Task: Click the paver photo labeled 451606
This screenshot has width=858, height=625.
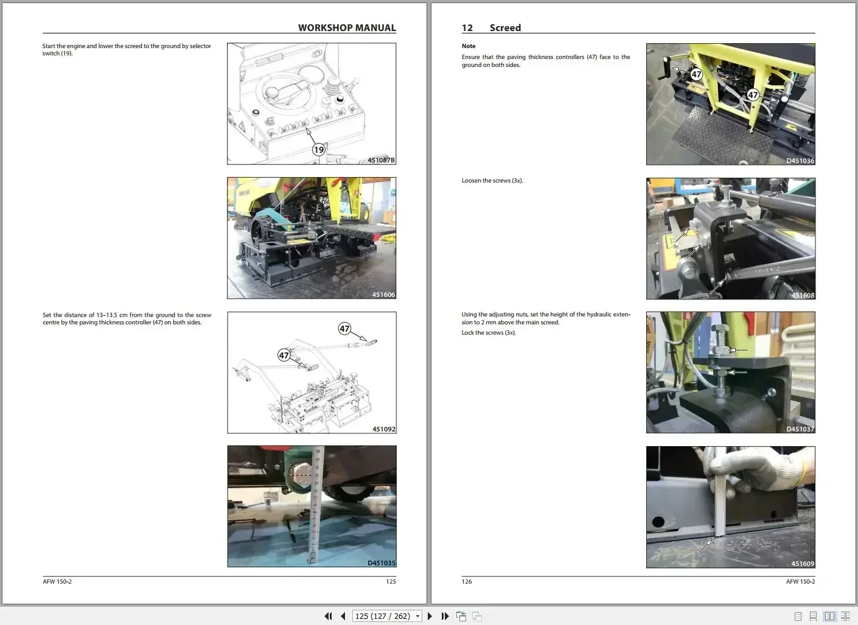Action: coord(311,237)
